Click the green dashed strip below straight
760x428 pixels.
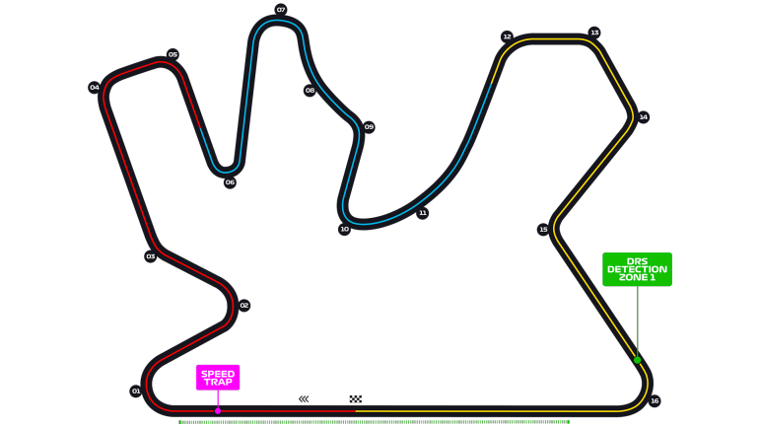tap(375, 422)
